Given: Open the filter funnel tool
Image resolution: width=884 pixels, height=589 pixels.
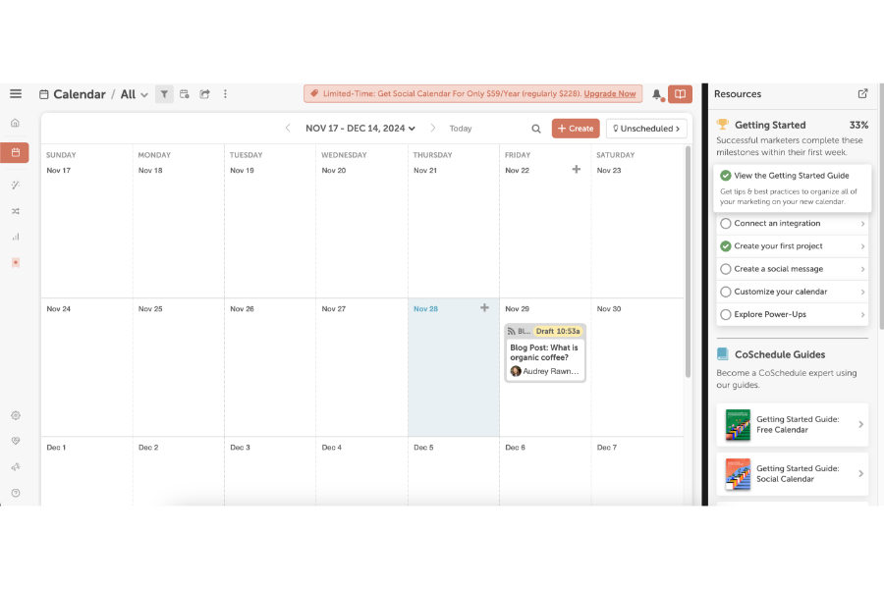Looking at the screenshot, I should [x=164, y=94].
